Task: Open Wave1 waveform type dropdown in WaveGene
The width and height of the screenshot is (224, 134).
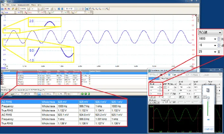Action: click(155, 84)
